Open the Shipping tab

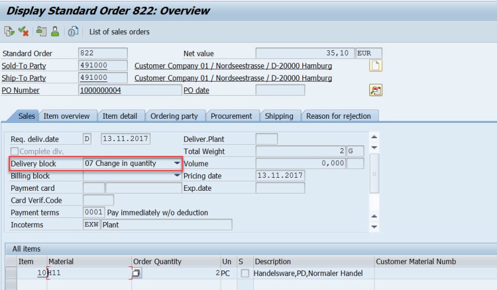(279, 116)
